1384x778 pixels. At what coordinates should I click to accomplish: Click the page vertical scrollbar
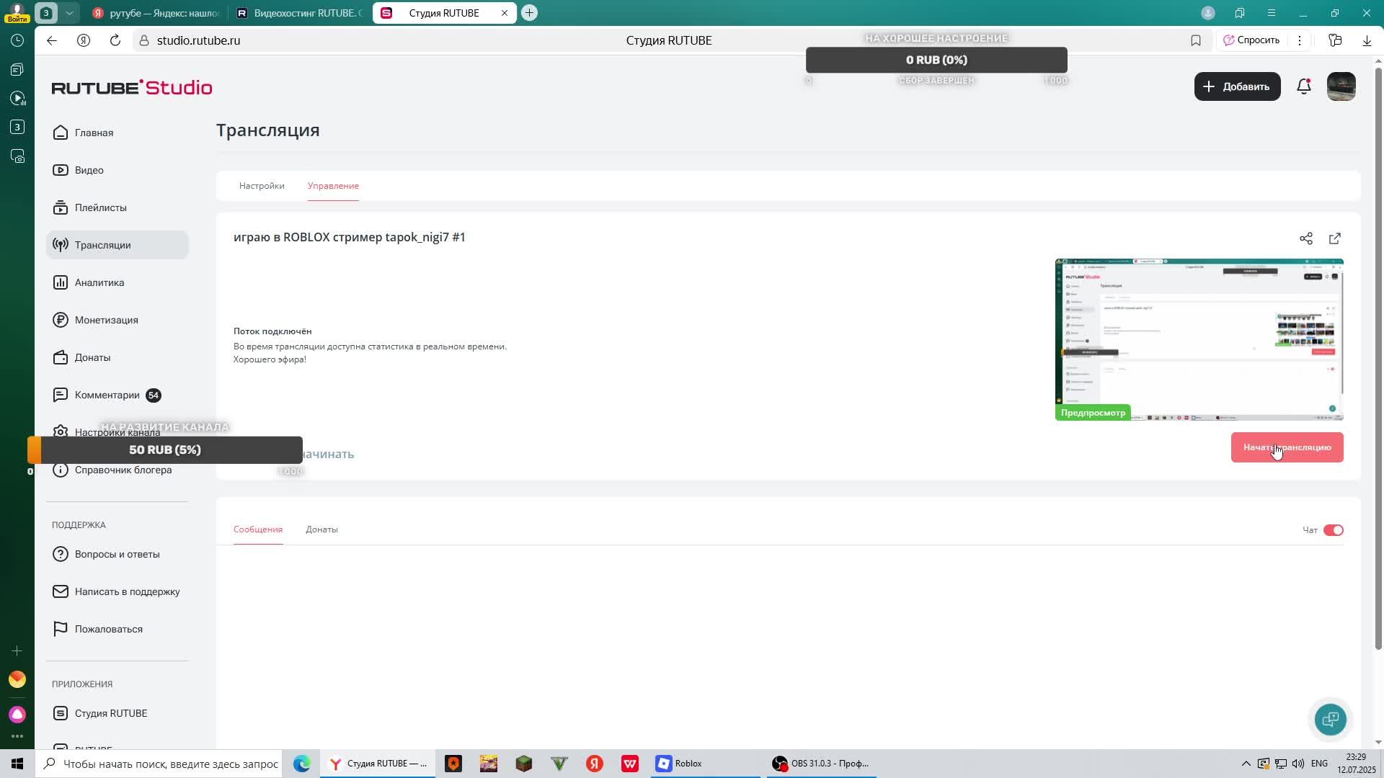(x=1378, y=360)
